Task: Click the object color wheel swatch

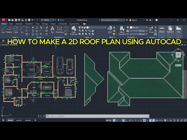Action: (x=128, y=27)
